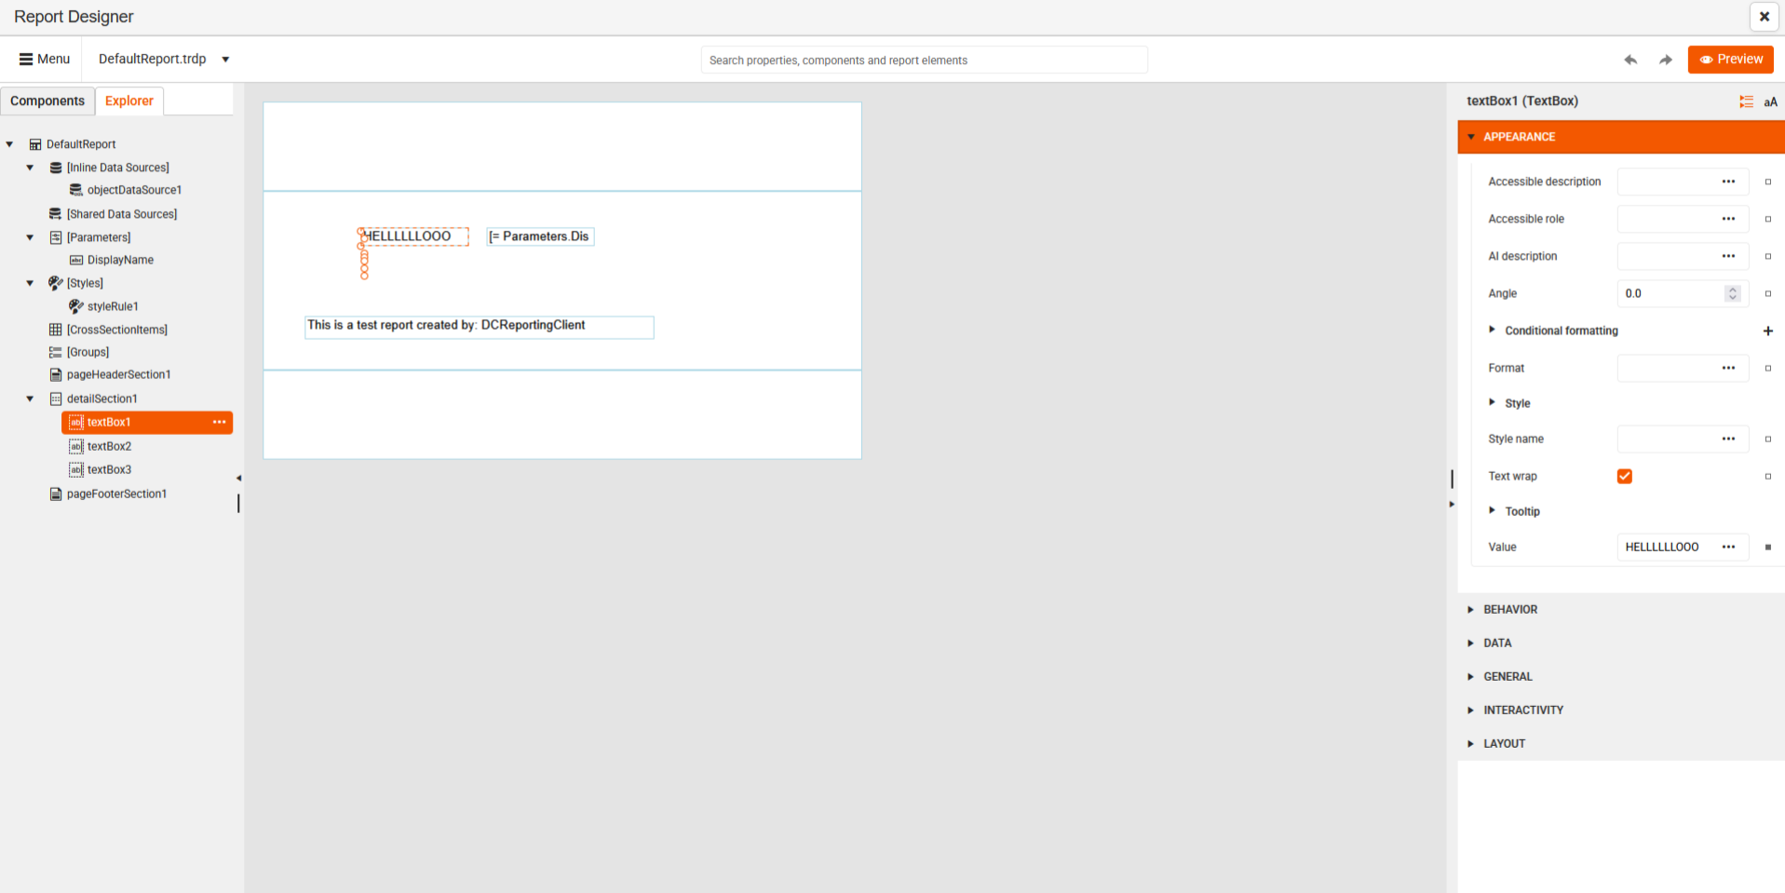The width and height of the screenshot is (1785, 893).
Task: Select the pageHeaderSection1 icon
Action: coord(56,374)
